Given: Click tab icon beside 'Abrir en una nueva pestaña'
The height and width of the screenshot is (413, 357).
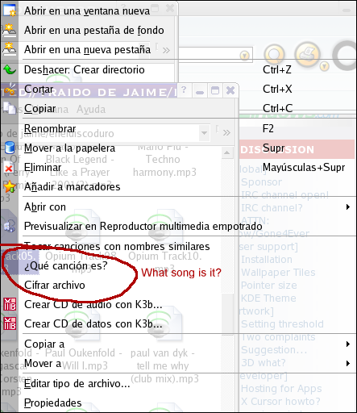Looking at the screenshot, I should pos(10,49).
